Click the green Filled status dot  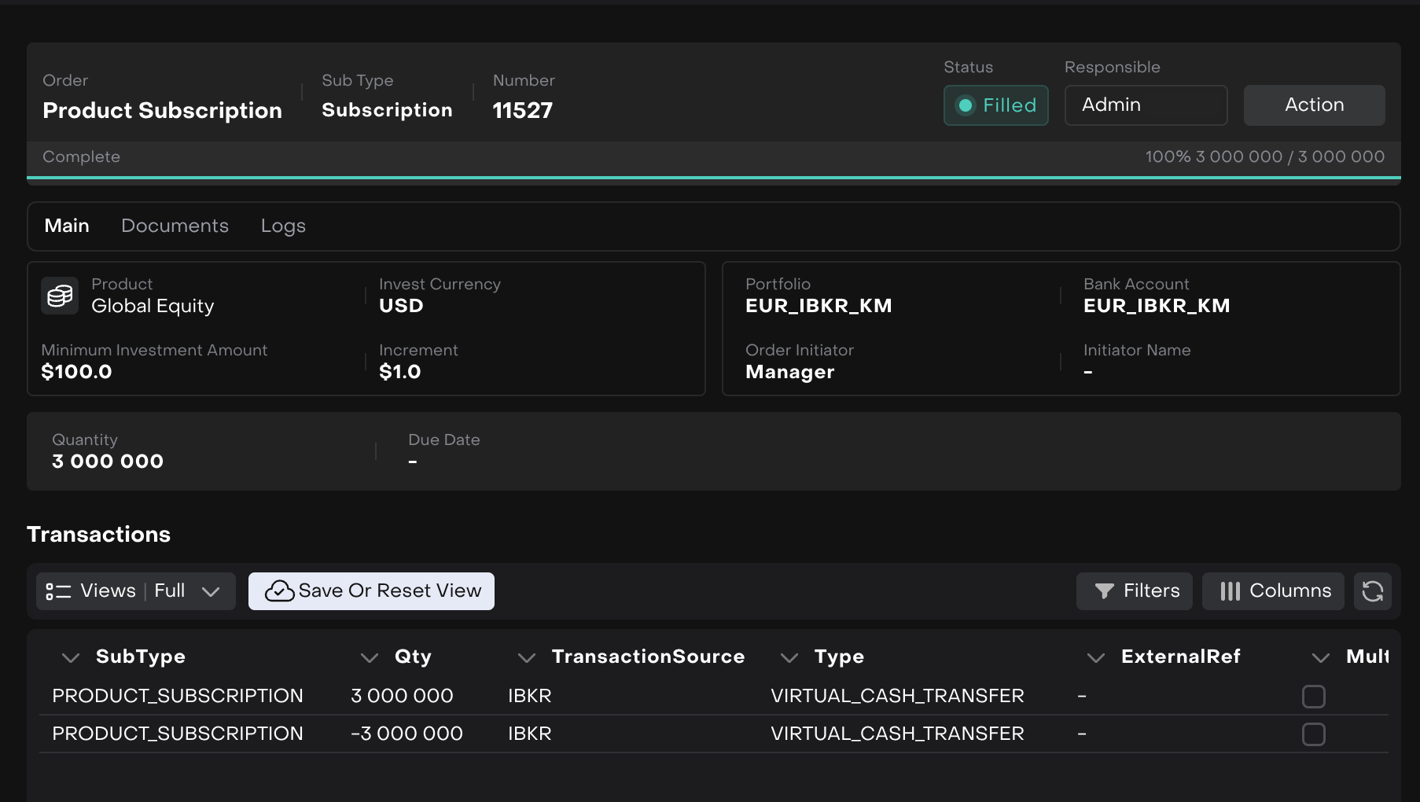pyautogui.click(x=966, y=105)
